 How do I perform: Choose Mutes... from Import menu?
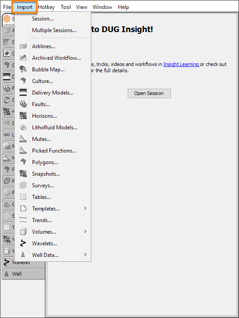[x=53, y=139]
